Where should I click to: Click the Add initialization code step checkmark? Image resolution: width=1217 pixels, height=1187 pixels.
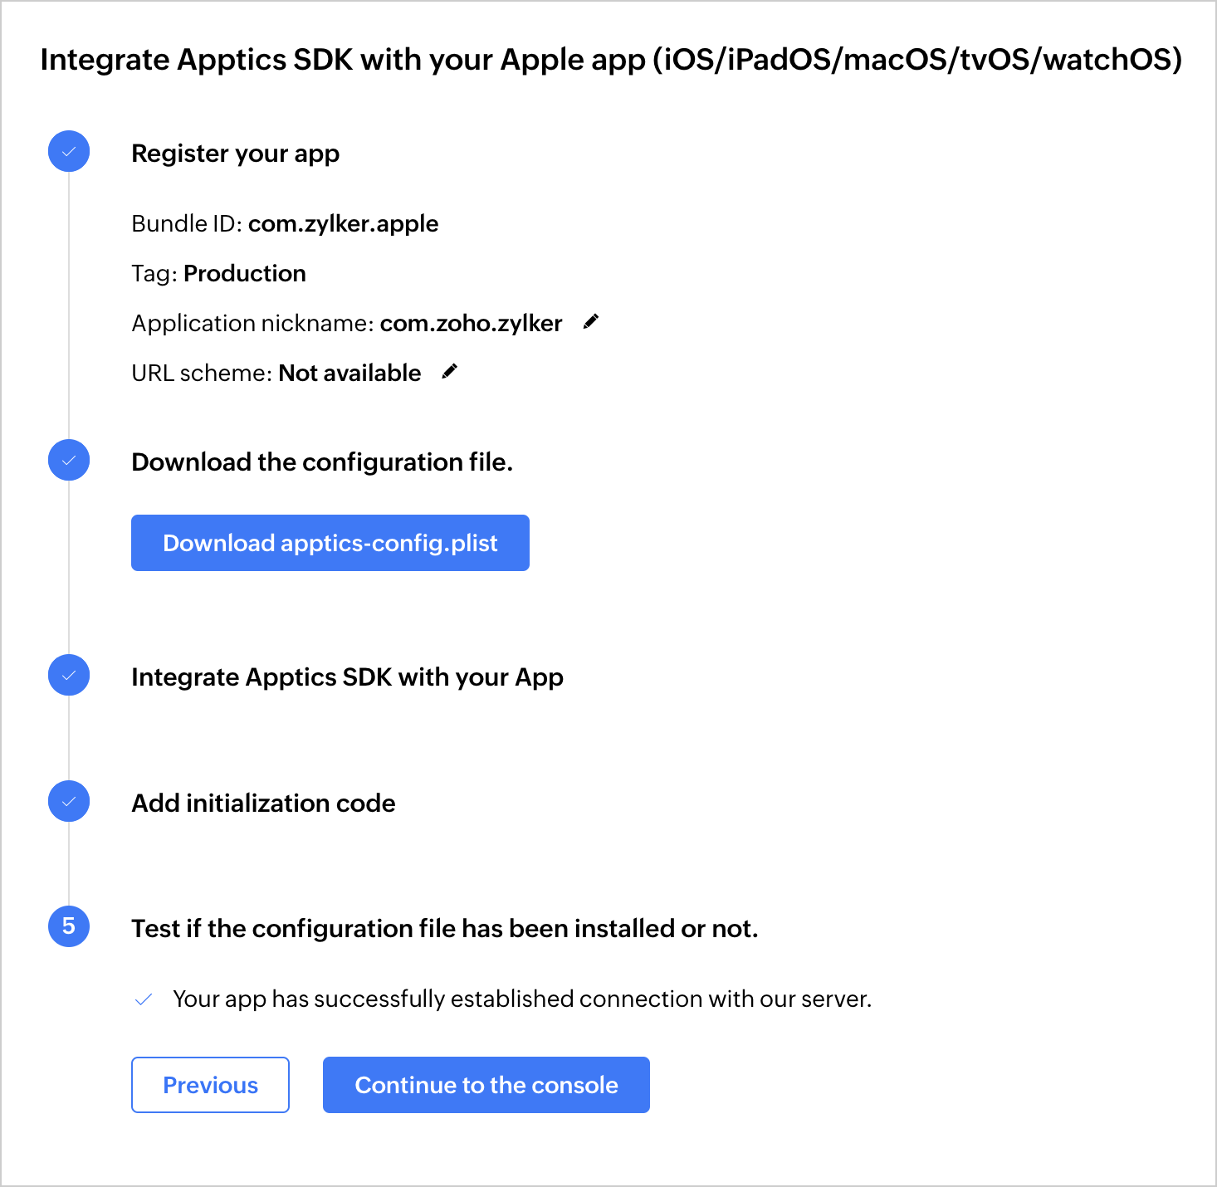[69, 802]
